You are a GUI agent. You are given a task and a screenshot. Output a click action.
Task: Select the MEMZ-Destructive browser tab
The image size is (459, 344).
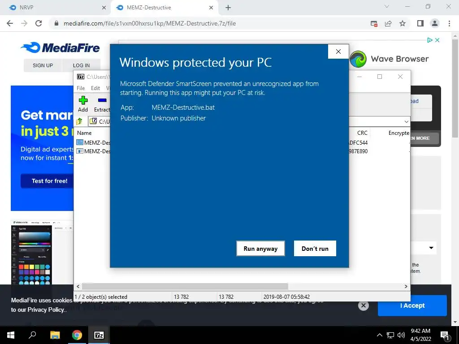tap(164, 8)
